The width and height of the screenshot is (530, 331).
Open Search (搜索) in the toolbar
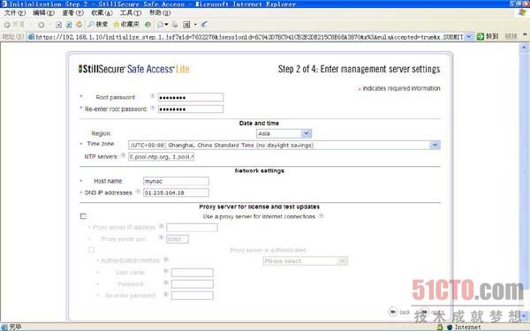(x=98, y=25)
